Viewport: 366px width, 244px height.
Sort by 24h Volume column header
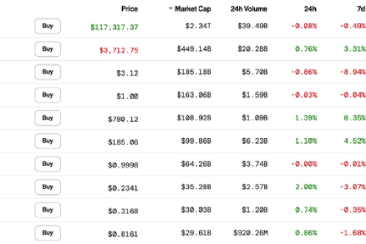pos(249,9)
